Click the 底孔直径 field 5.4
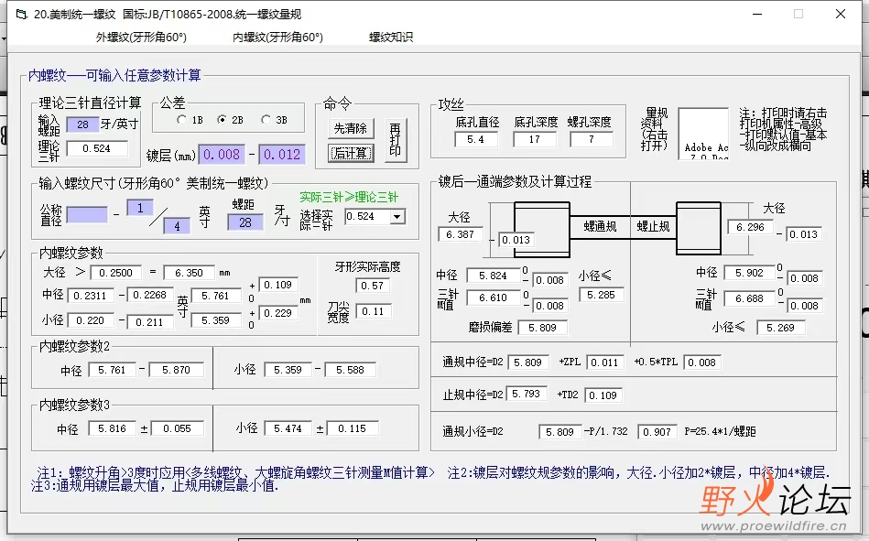Screen dimensions: 869x541 click(x=475, y=139)
